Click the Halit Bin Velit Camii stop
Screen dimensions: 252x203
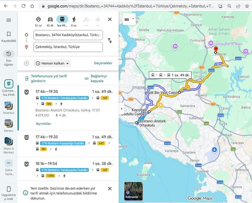180,92
